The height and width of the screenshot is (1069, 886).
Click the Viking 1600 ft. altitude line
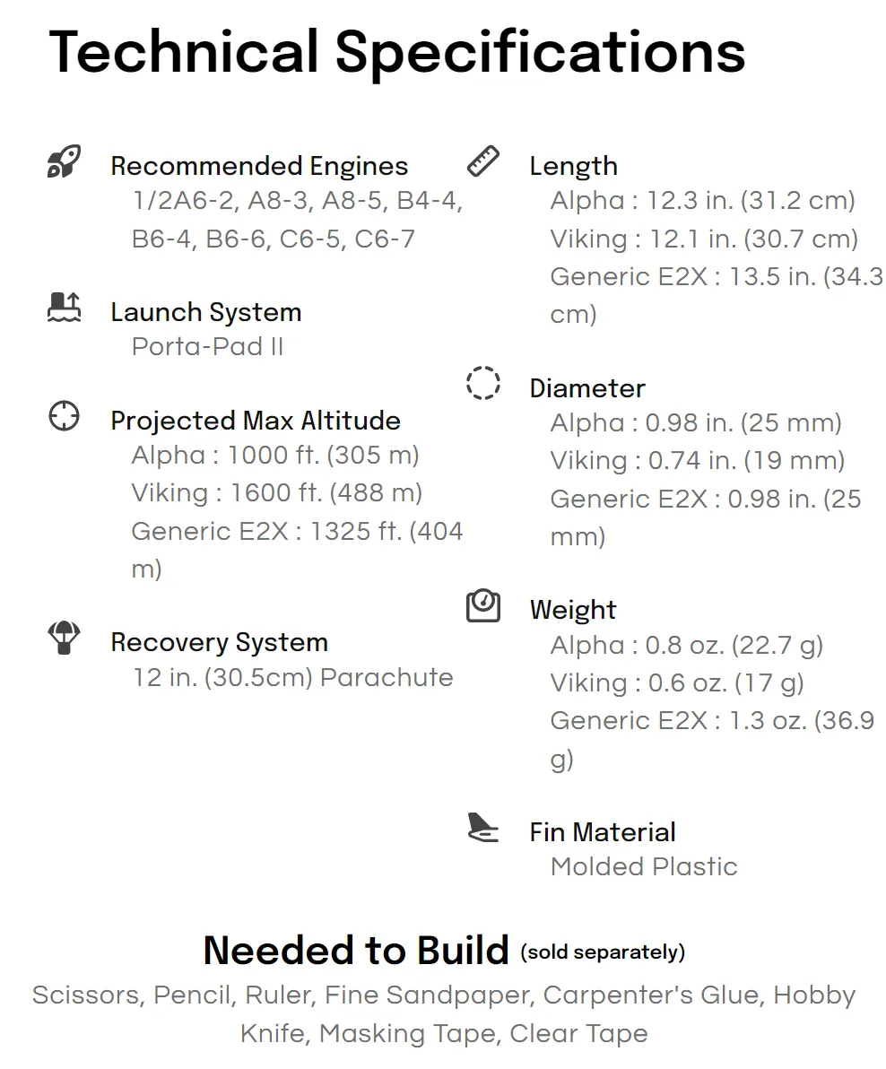point(277,492)
